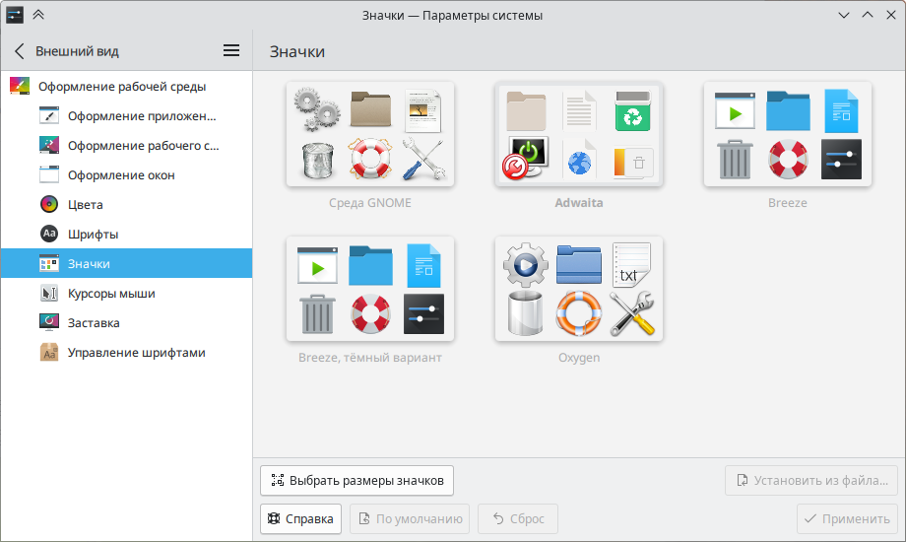Click the keep-above double chevron in the title bar
The width and height of the screenshot is (906, 542).
click(x=38, y=15)
